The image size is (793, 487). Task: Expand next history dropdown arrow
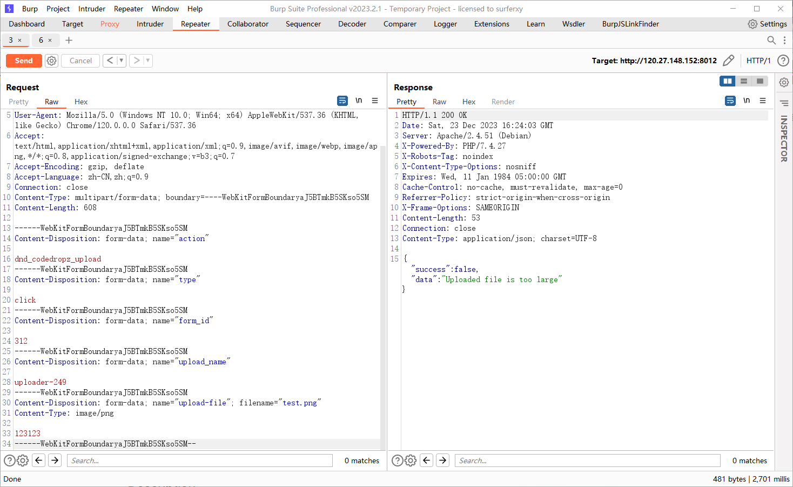point(148,61)
